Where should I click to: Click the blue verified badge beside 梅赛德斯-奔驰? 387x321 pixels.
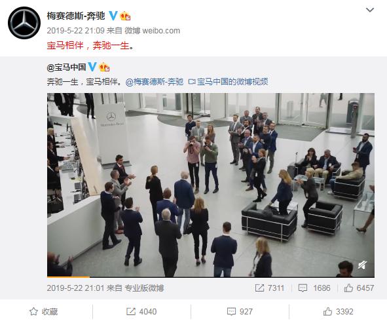(x=113, y=16)
